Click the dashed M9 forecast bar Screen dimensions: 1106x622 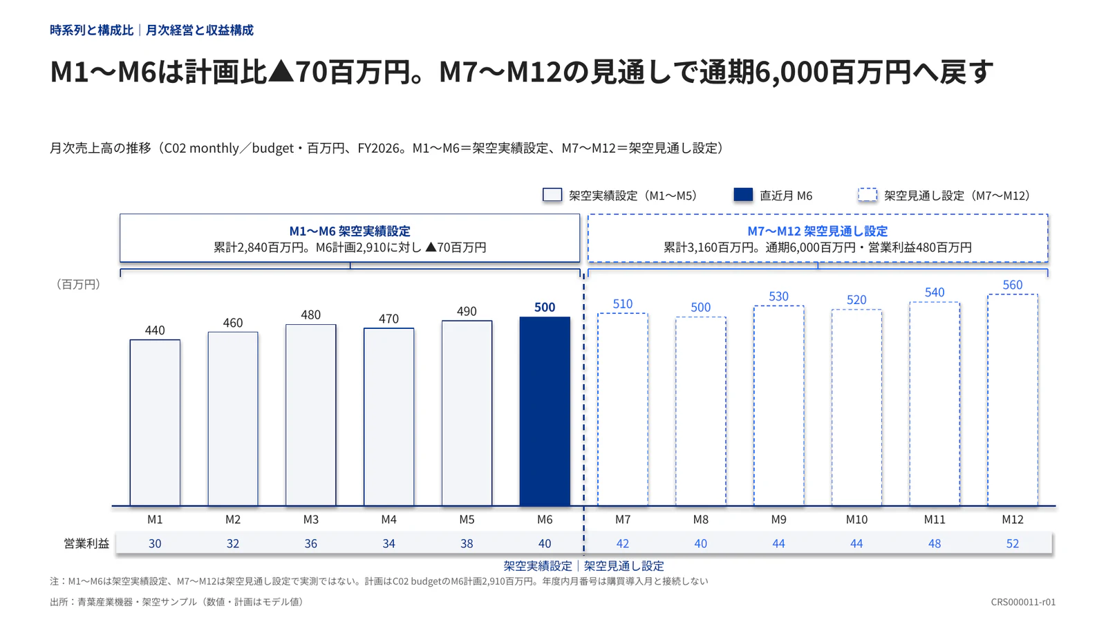(778, 406)
